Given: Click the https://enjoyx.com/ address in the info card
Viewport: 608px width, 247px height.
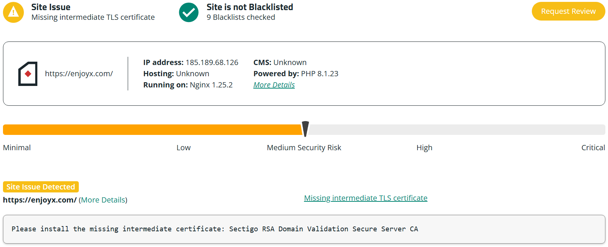Looking at the screenshot, I should click(79, 74).
